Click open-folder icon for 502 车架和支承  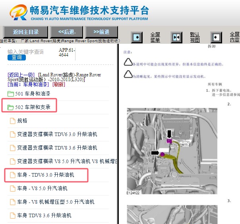pos(11,107)
